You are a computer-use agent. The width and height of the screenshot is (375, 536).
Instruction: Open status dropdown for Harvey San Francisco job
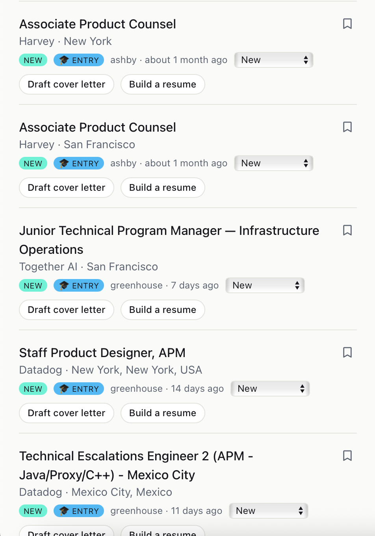pos(274,163)
